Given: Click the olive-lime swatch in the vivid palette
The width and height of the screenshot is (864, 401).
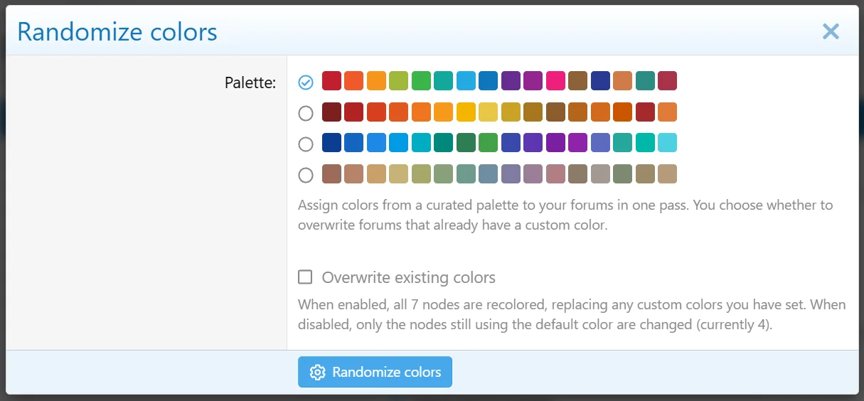Looking at the screenshot, I should (x=398, y=81).
